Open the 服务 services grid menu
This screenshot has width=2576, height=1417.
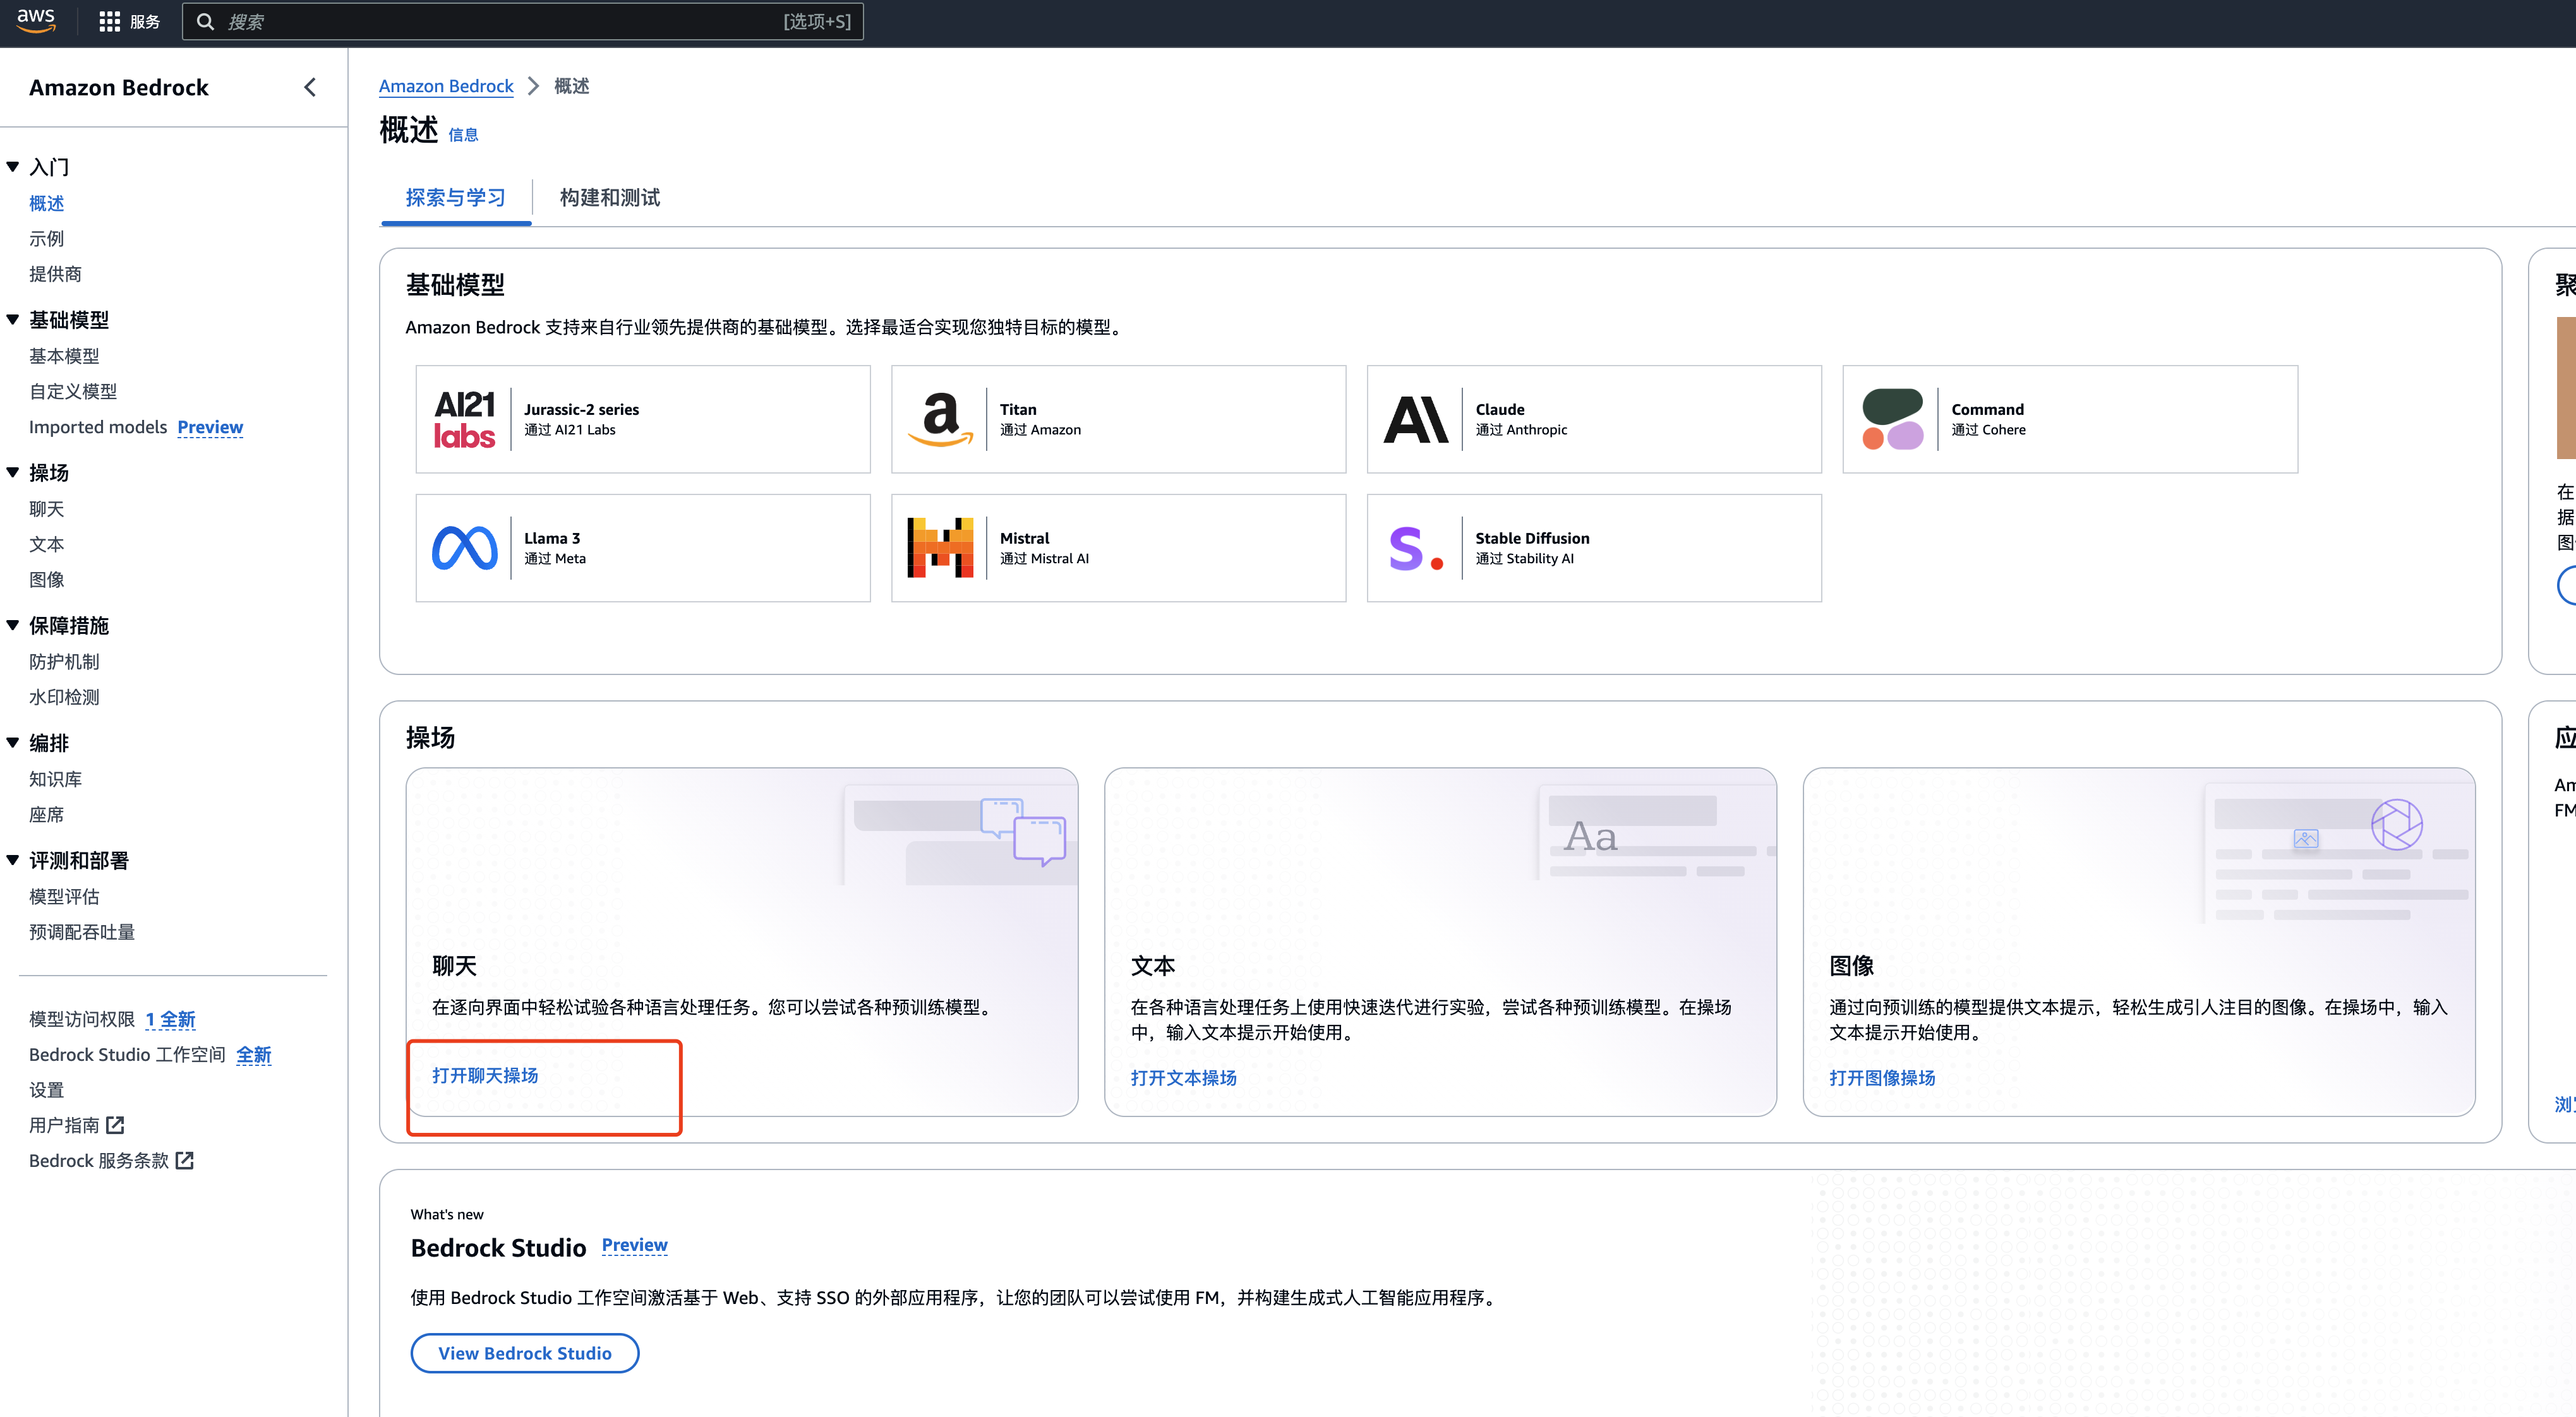pyautogui.click(x=130, y=22)
